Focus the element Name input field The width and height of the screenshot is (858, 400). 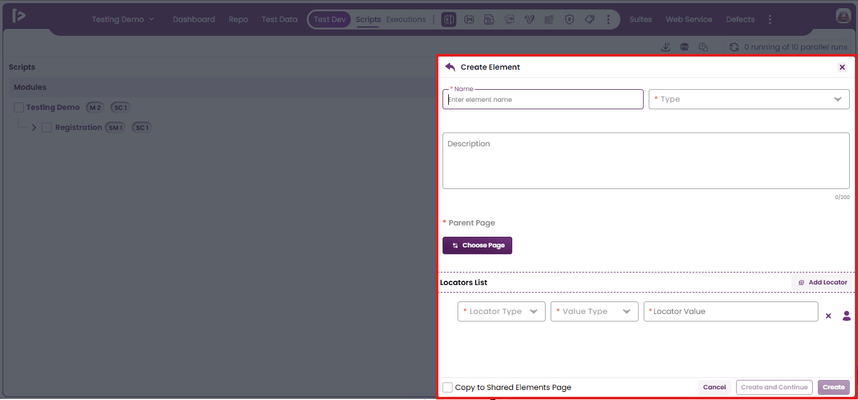pos(543,99)
